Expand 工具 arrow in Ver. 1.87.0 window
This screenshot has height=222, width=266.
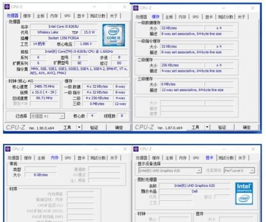coord(207,127)
